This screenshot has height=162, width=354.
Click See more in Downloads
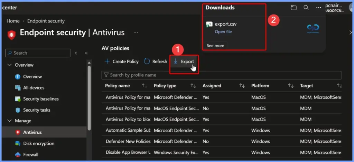(x=215, y=46)
